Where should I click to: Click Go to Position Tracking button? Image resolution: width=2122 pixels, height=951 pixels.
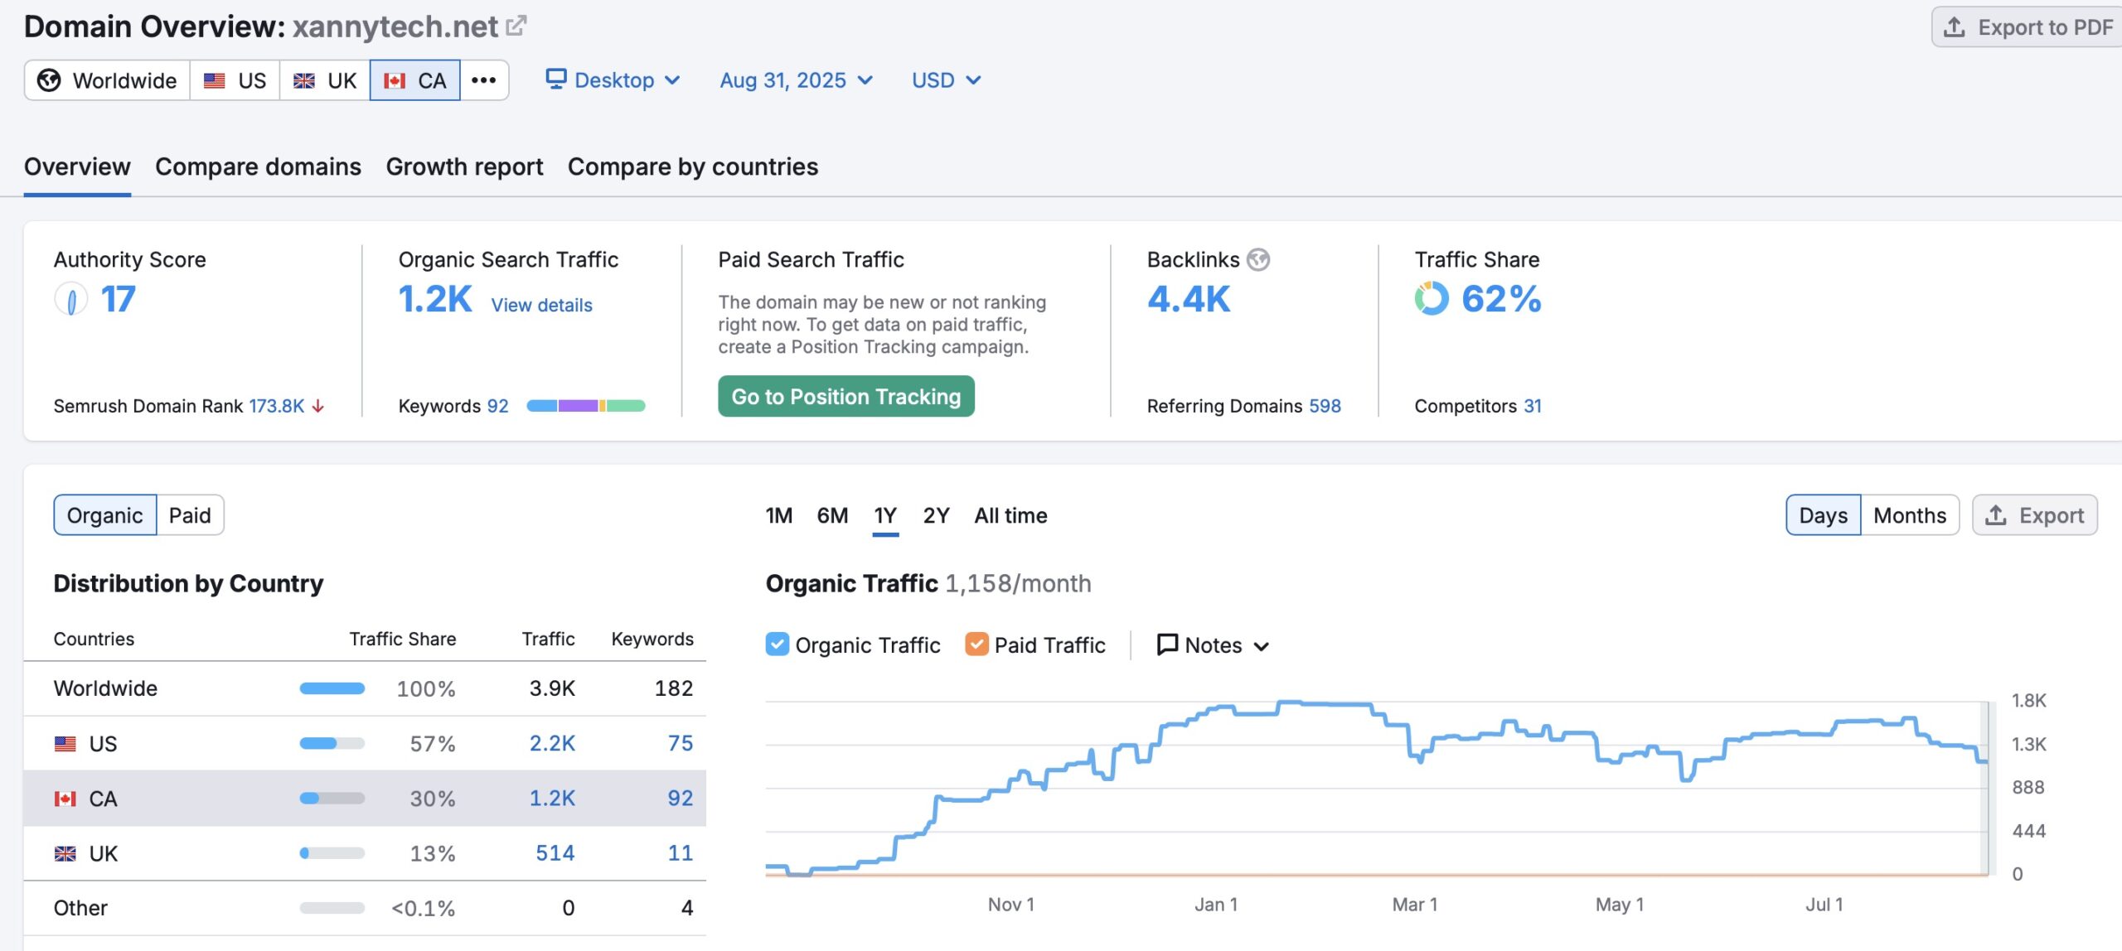click(846, 397)
